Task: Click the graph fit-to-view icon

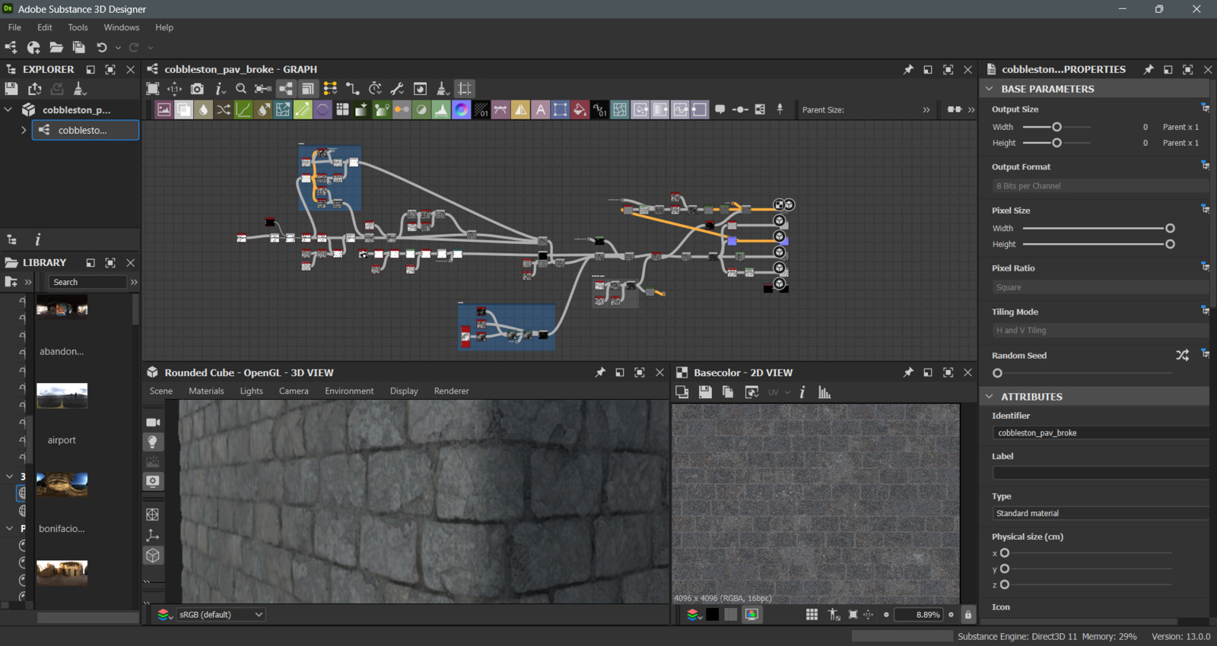Action: (x=153, y=89)
